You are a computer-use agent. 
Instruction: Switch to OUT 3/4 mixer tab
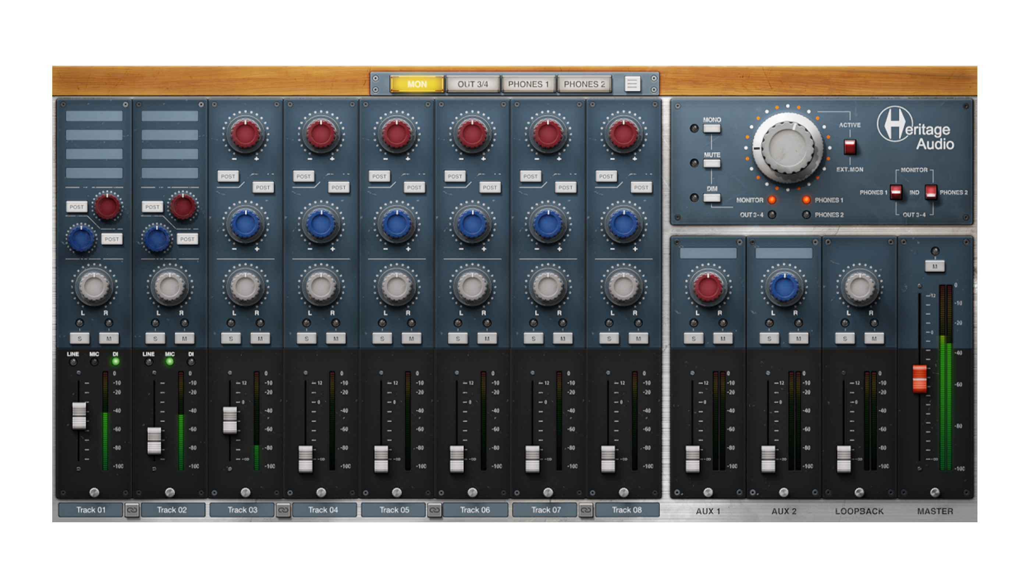click(473, 84)
